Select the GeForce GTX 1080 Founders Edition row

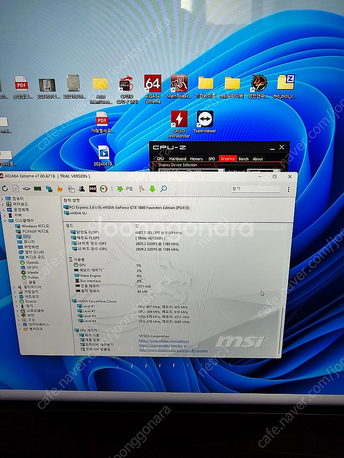pos(127,207)
